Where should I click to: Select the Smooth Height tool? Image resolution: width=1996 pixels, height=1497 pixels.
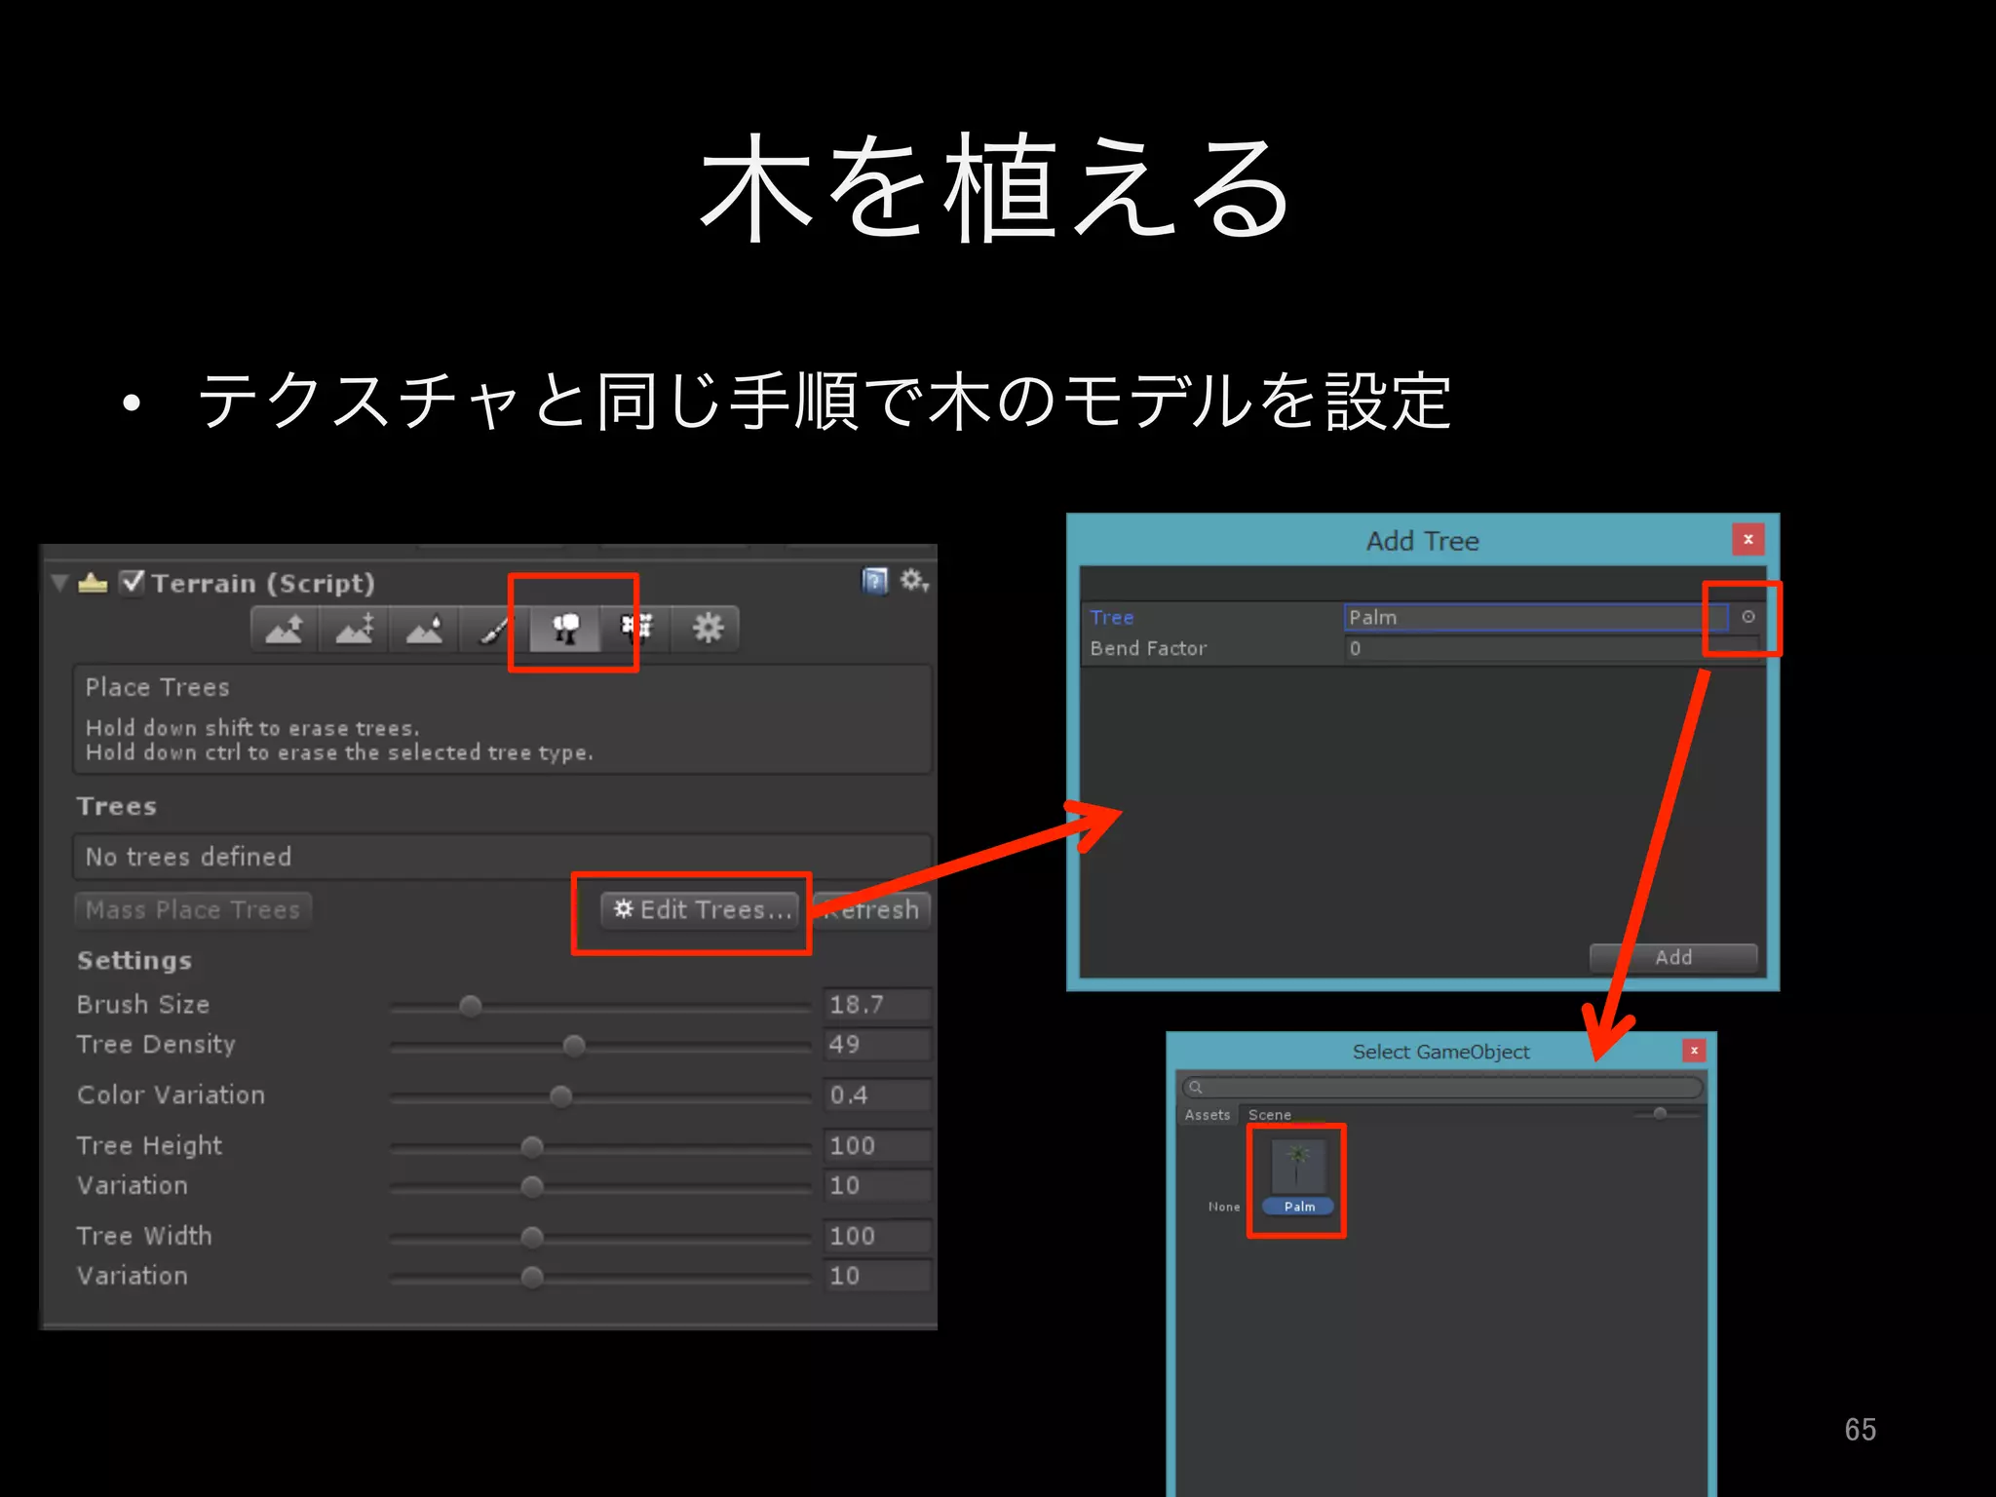point(425,629)
